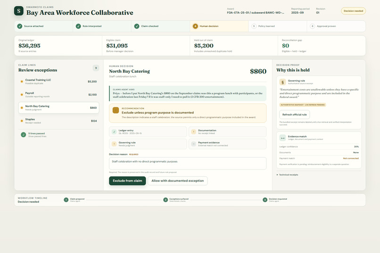
Task: Click Allow with documented exception button
Action: point(177,181)
